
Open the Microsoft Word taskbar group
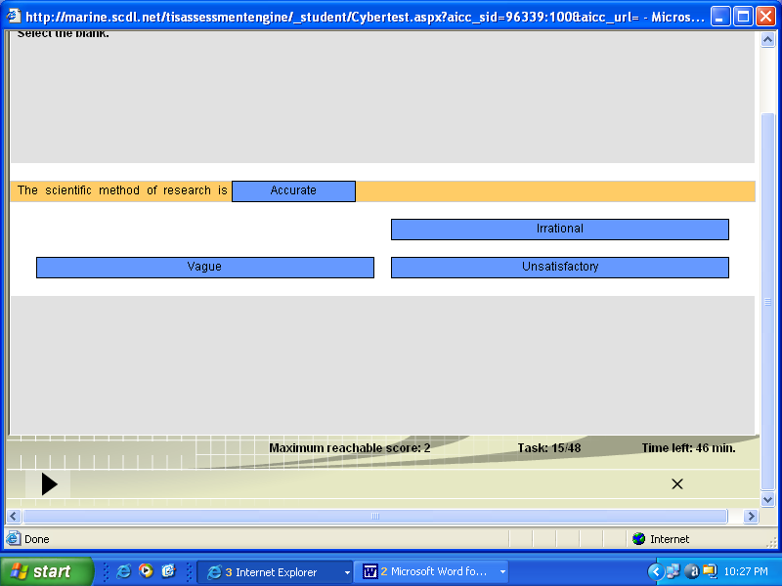[x=432, y=572]
